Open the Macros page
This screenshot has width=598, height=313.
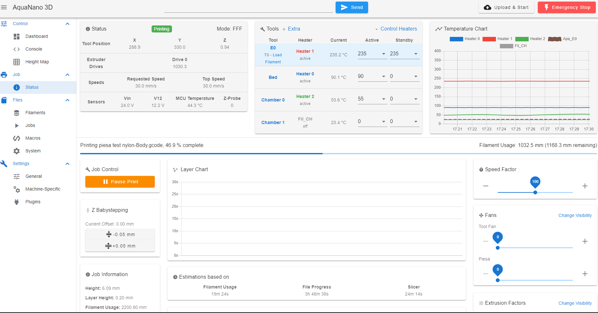(33, 138)
